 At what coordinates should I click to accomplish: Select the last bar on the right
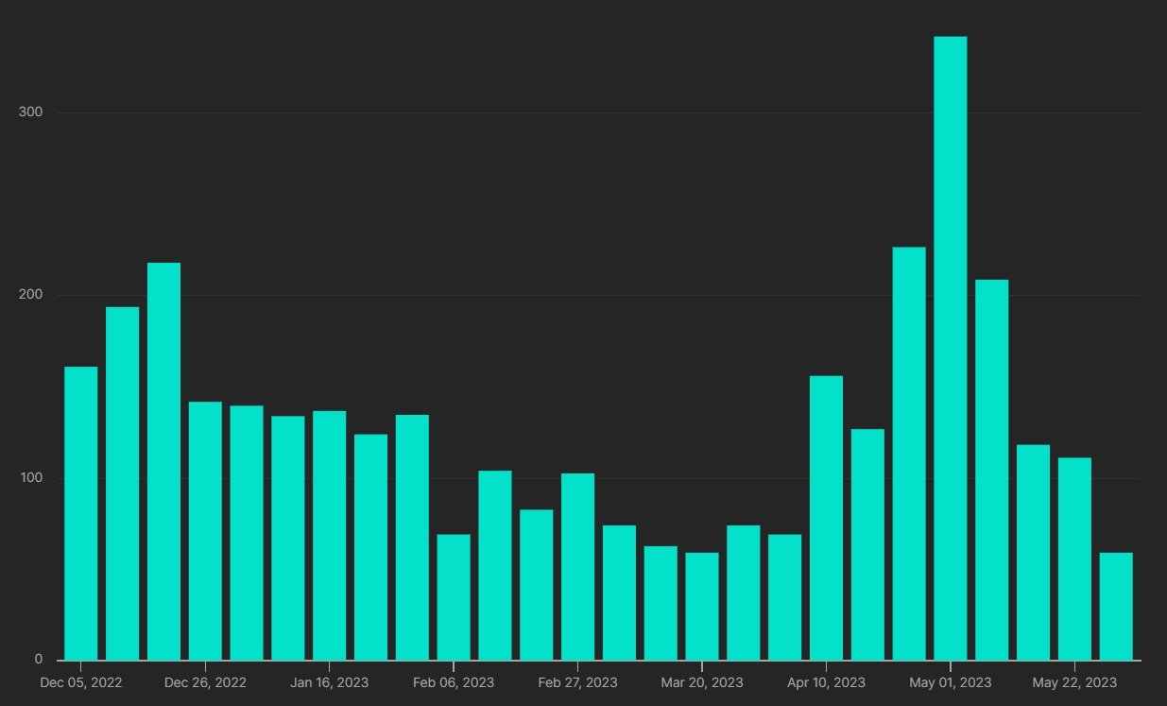point(1116,606)
